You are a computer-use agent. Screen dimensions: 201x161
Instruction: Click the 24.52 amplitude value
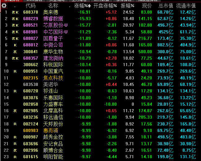point(129,12)
